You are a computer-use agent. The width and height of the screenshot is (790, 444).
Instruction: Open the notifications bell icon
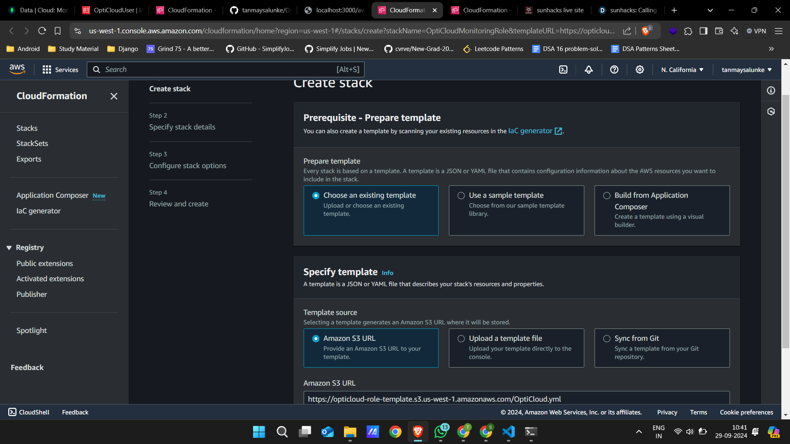click(x=589, y=69)
